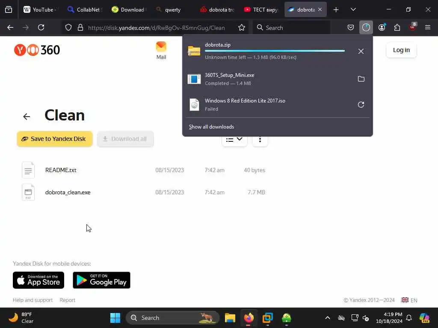438x328 pixels.
Task: Switch to the dobrota tro tab
Action: click(x=217, y=9)
